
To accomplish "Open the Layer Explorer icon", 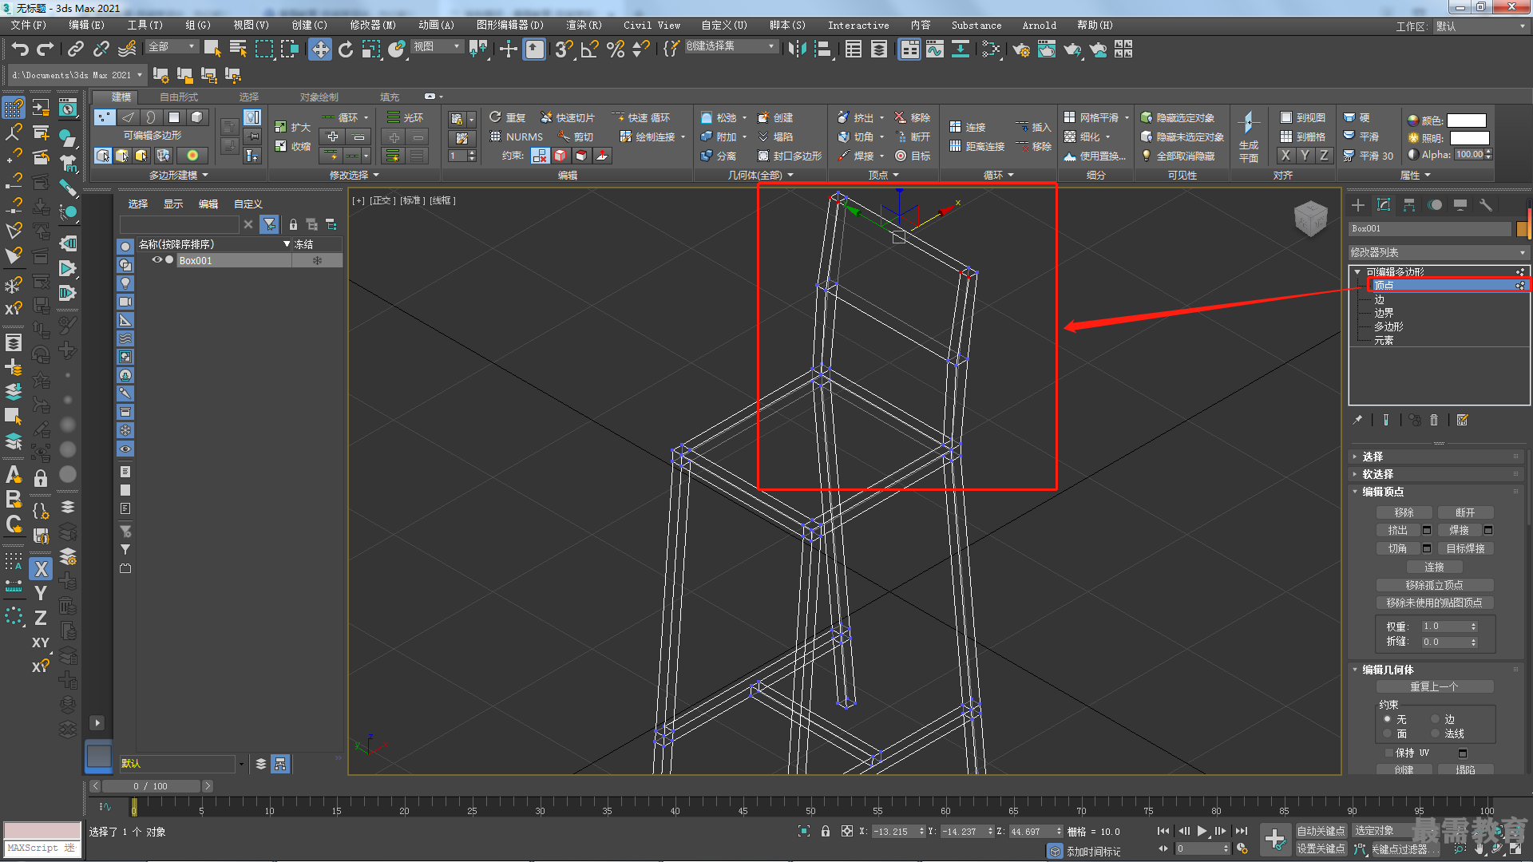I will point(879,49).
